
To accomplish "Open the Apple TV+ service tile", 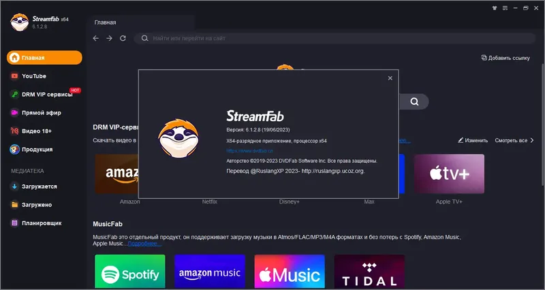I will [449, 174].
